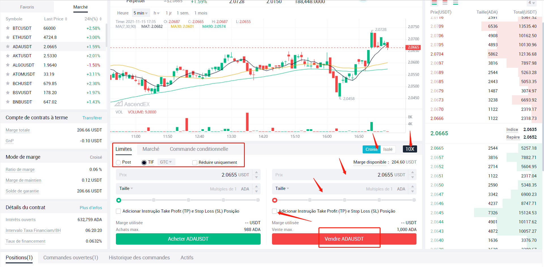
Task: Decrease the sell price with down arrow
Action: click(413, 177)
